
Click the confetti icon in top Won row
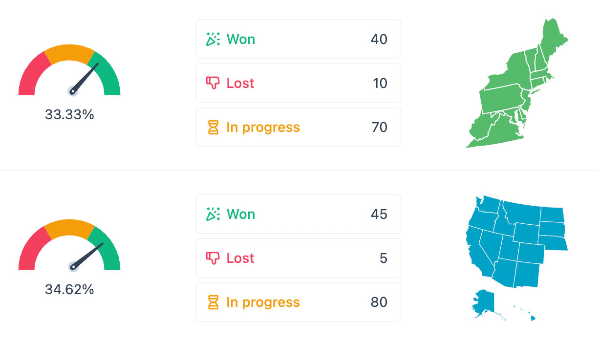coord(213,39)
